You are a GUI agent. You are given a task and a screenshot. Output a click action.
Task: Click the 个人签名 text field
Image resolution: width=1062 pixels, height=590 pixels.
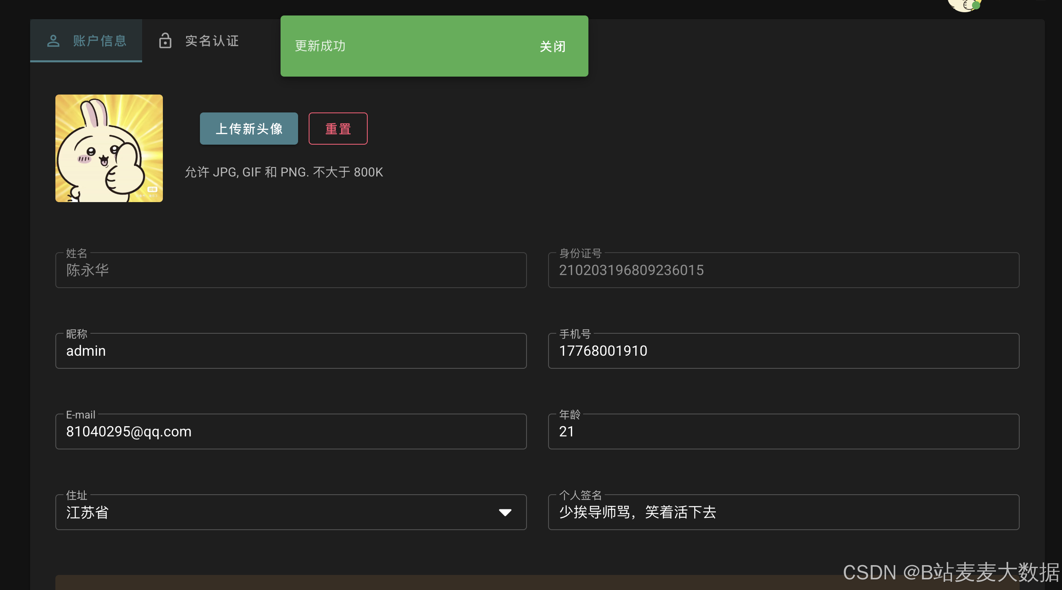pyautogui.click(x=783, y=513)
